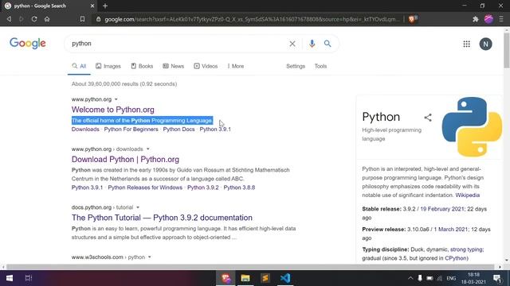Image resolution: width=510 pixels, height=286 pixels.
Task: Click the ENG language indicator
Action: coord(451,278)
